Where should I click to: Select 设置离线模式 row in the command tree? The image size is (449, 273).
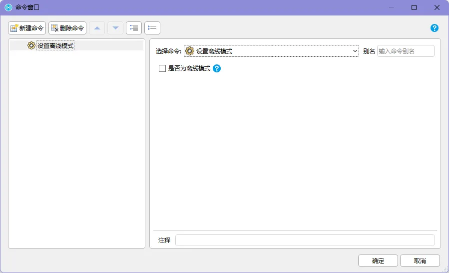pyautogui.click(x=77, y=45)
